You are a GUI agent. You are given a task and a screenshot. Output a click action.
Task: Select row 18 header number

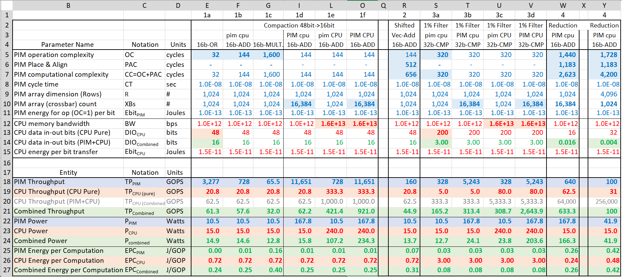[x=6, y=182]
